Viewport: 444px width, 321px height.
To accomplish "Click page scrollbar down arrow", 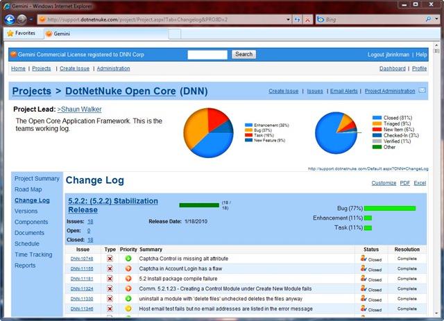I will (436, 313).
